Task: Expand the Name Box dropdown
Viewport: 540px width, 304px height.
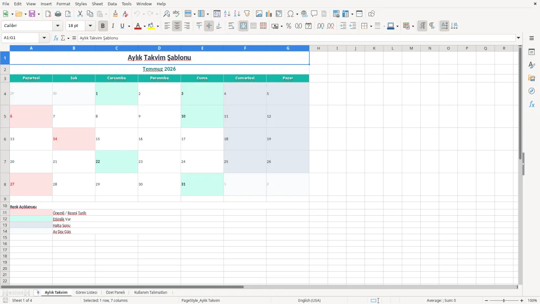Action: point(45,38)
